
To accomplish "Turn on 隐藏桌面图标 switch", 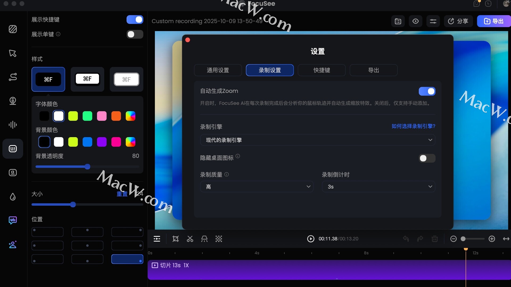I will tap(427, 158).
